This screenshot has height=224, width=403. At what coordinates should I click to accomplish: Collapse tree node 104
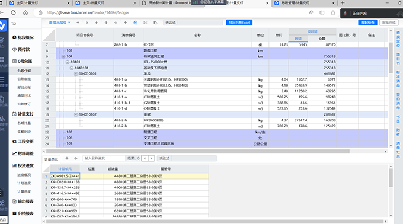63,56
